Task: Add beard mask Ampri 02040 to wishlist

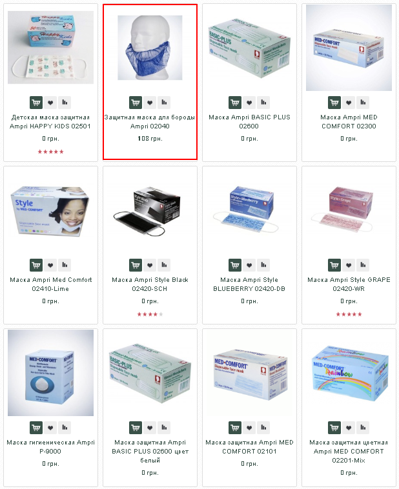Action: 150,103
